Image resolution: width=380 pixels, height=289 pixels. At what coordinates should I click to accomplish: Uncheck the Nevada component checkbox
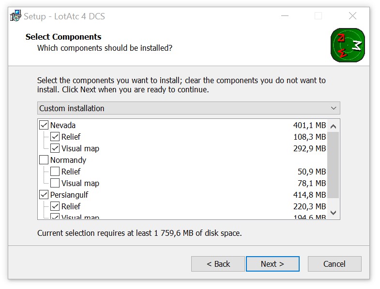click(44, 125)
